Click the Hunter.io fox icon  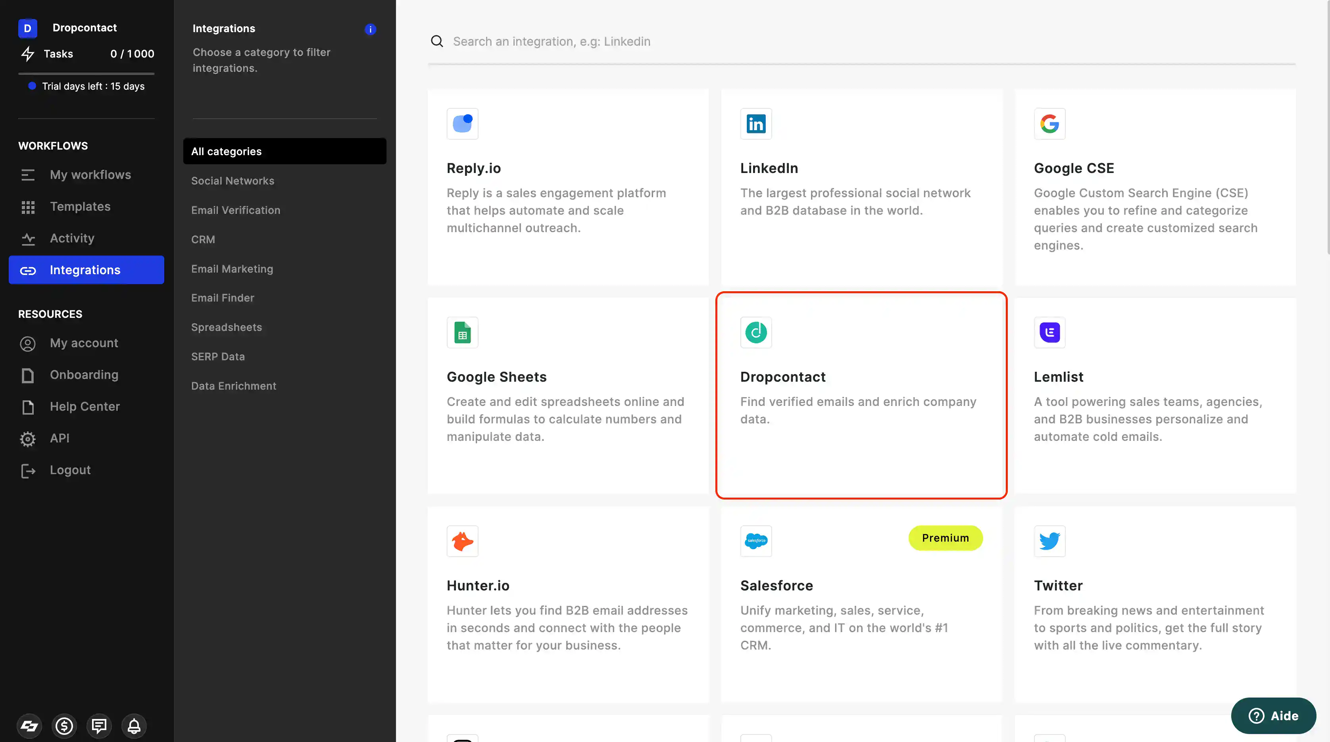462,541
